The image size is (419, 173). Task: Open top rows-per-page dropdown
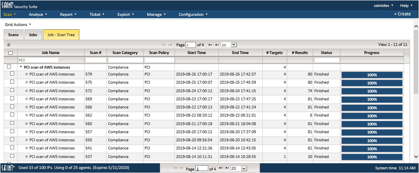tap(229, 45)
